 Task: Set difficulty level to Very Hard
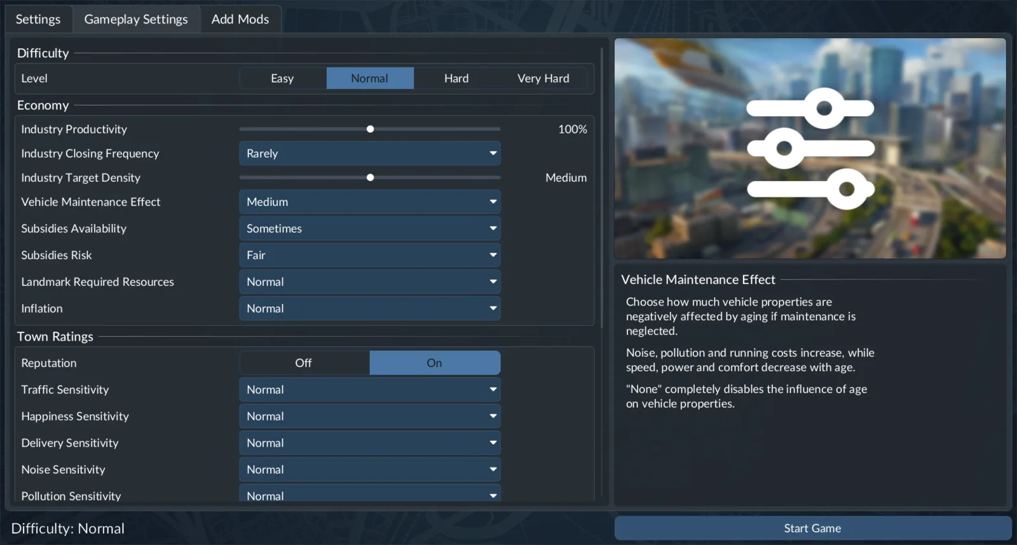tap(543, 78)
